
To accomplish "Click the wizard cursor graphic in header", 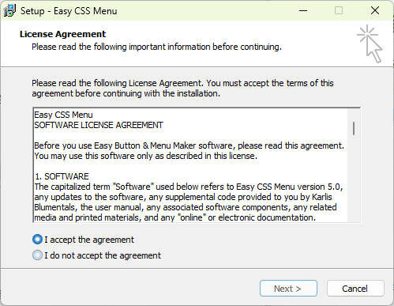I will click(x=370, y=43).
